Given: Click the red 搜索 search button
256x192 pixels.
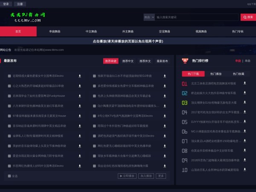Looking at the screenshot, I should click(248, 17).
